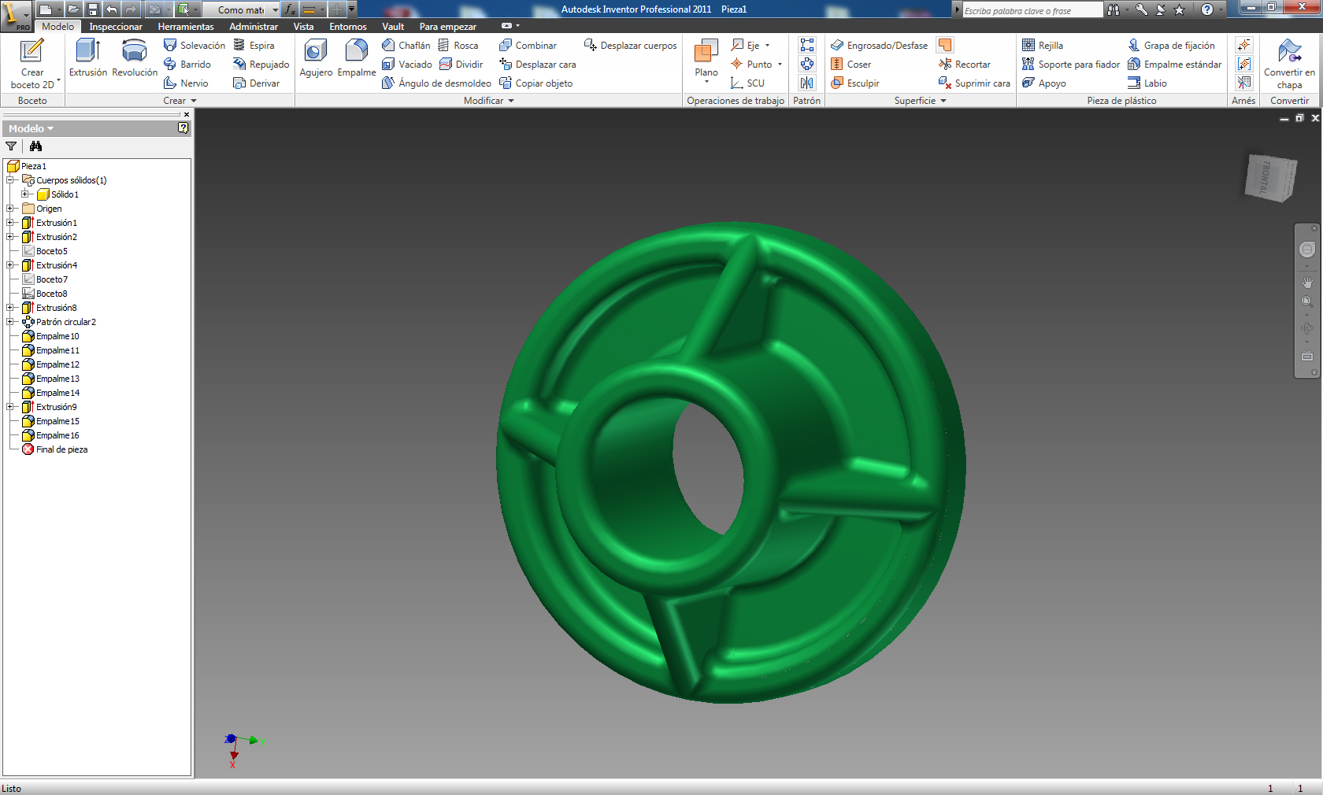Choose the Solevación command
Image resolution: width=1323 pixels, height=795 pixels.
(x=195, y=46)
